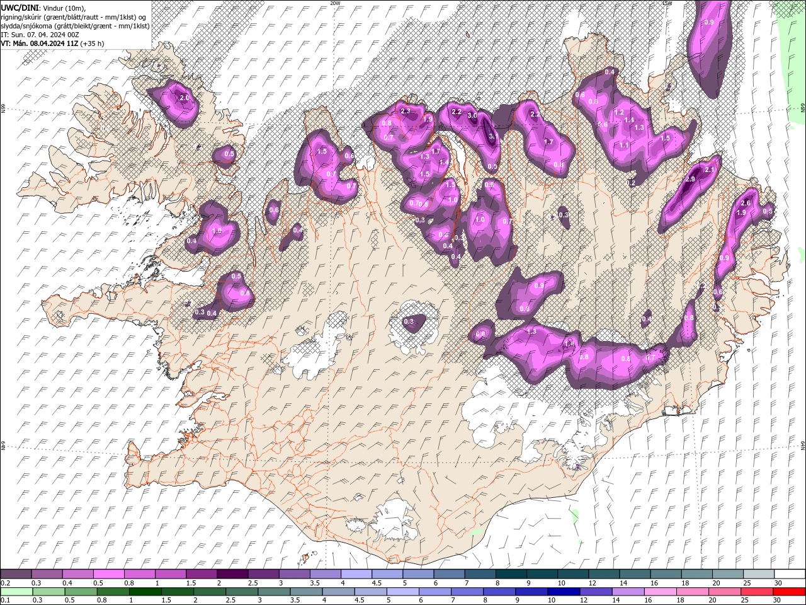The width and height of the screenshot is (806, 605).
Task: Click the "2.6" snowfall value near the east coast
Action: point(746,203)
